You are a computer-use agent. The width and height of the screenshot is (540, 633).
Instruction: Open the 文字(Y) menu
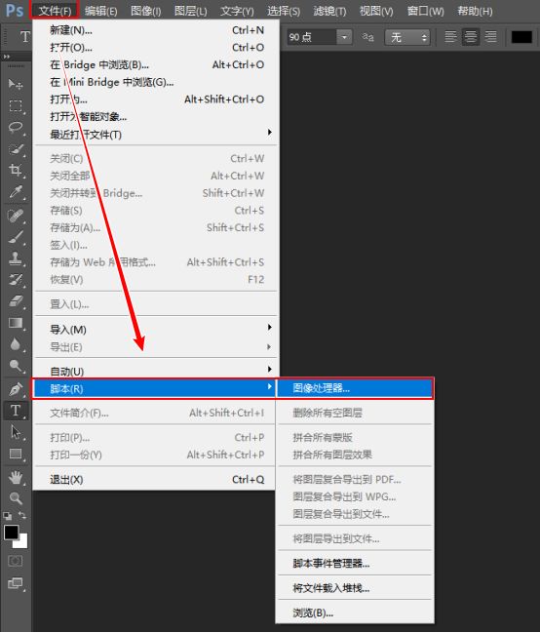coord(237,11)
